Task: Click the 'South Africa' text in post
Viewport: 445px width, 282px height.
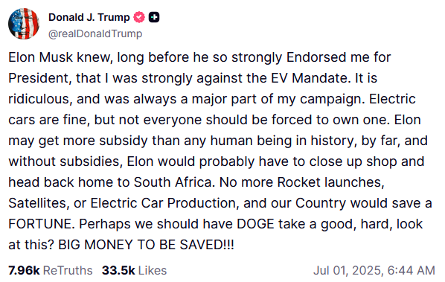Action: point(172,182)
